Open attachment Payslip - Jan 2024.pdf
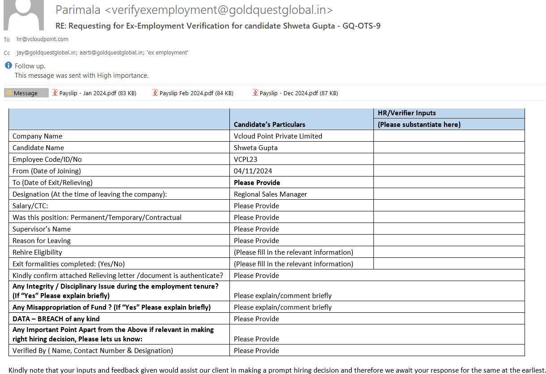The height and width of the screenshot is (374, 546). tap(94, 93)
